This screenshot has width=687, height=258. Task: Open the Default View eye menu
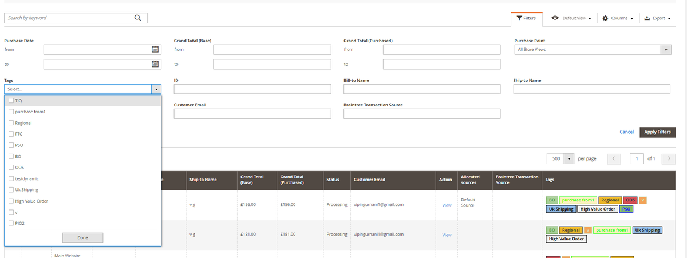click(x=571, y=18)
